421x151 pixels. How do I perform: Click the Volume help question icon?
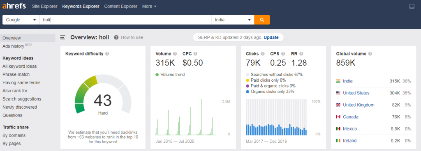tap(175, 54)
